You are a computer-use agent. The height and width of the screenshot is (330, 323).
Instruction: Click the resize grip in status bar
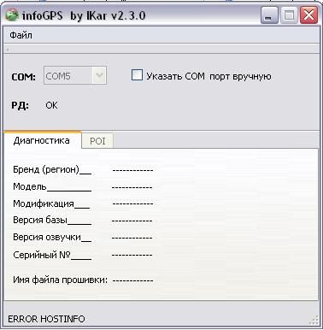(x=314, y=320)
